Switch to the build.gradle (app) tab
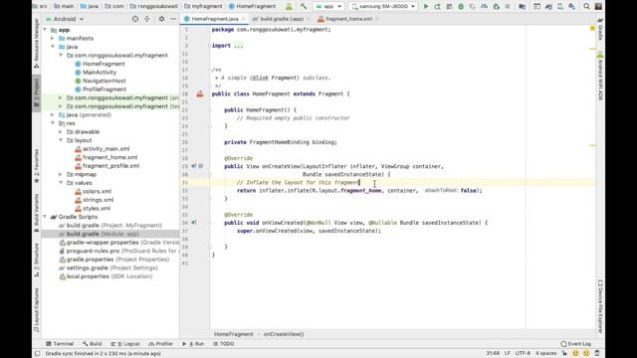The width and height of the screenshot is (637, 358). pos(281,19)
